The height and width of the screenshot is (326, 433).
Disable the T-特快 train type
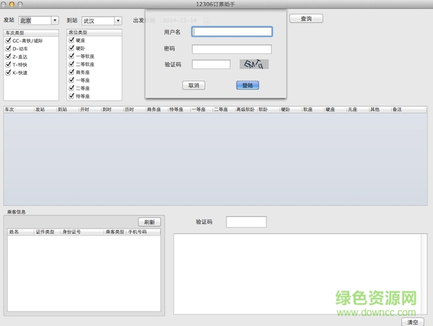coord(8,65)
